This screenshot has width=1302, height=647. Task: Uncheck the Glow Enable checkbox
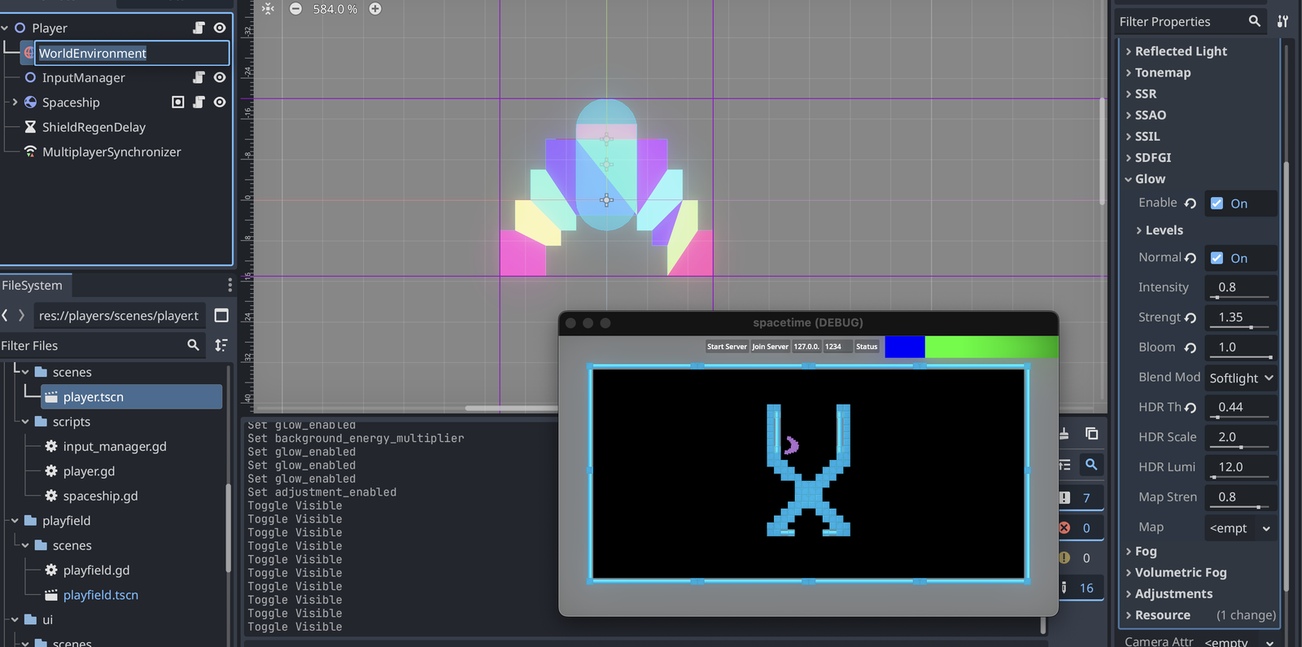tap(1217, 203)
